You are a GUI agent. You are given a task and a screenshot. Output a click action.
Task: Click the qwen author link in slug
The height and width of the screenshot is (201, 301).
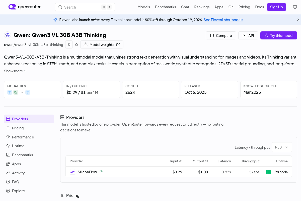click(x=8, y=45)
